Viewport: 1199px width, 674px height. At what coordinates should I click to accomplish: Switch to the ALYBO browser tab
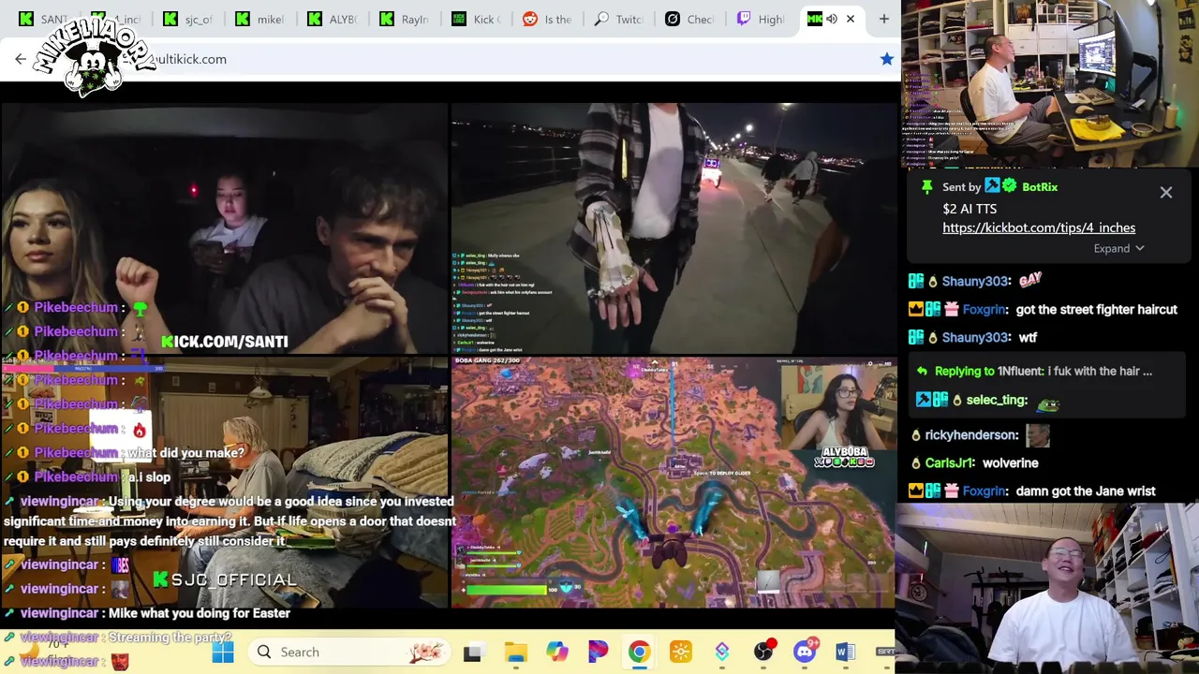(334, 19)
